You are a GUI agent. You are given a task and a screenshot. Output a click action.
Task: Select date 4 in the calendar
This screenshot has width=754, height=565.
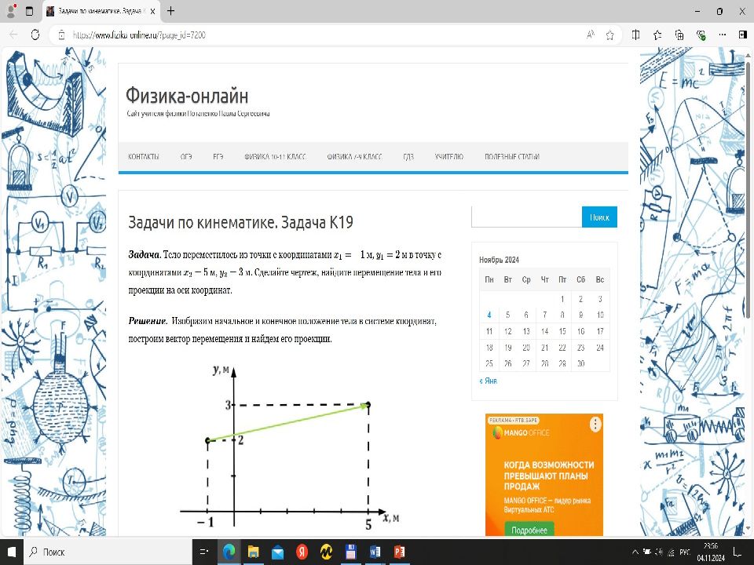coord(489,315)
